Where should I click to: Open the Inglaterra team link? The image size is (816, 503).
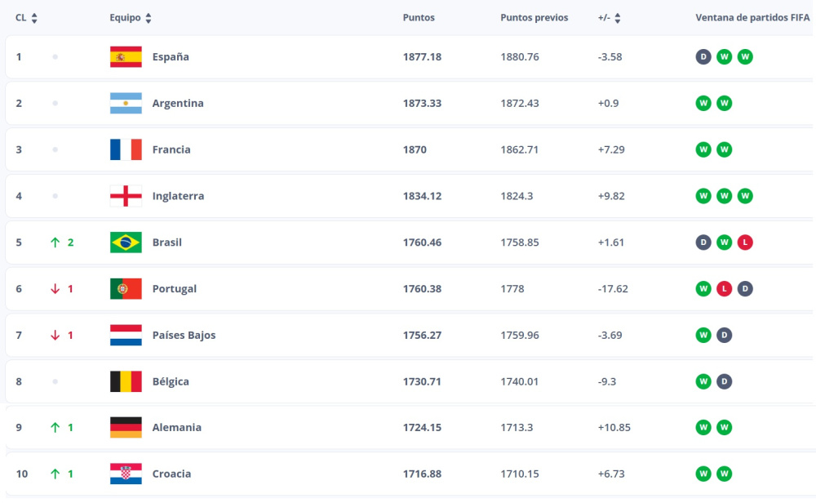[x=178, y=196]
